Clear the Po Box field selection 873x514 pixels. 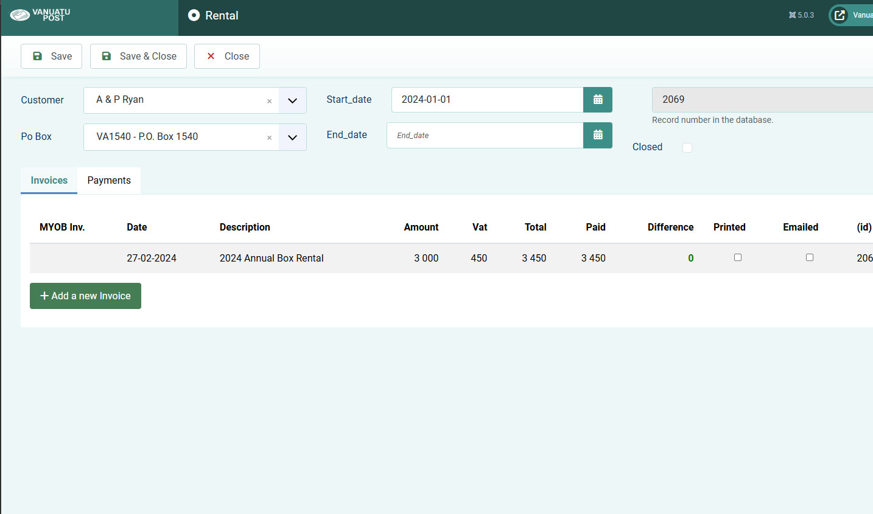[x=269, y=137]
